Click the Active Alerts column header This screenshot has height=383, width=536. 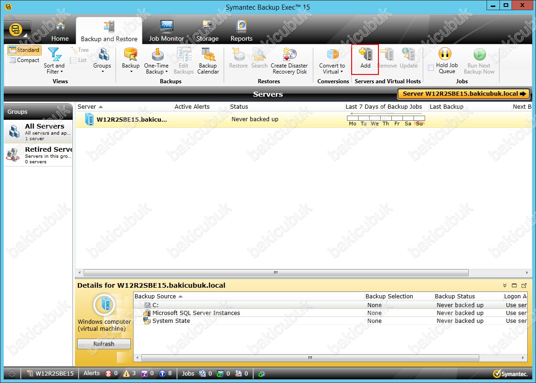(x=201, y=107)
